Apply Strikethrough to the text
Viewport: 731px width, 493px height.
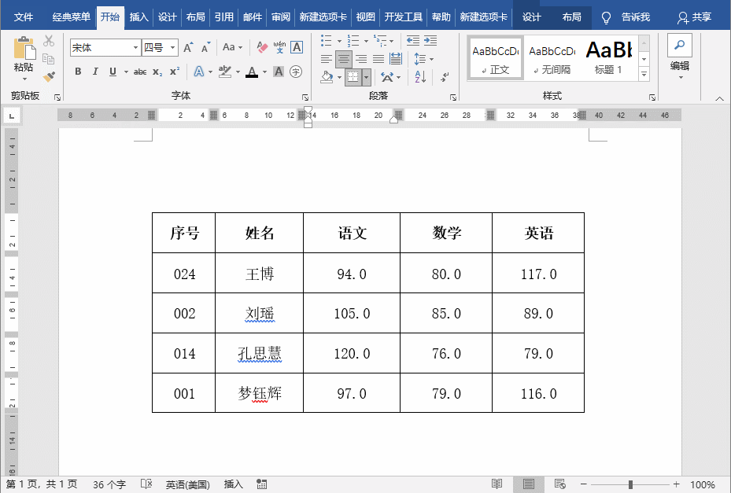point(142,72)
